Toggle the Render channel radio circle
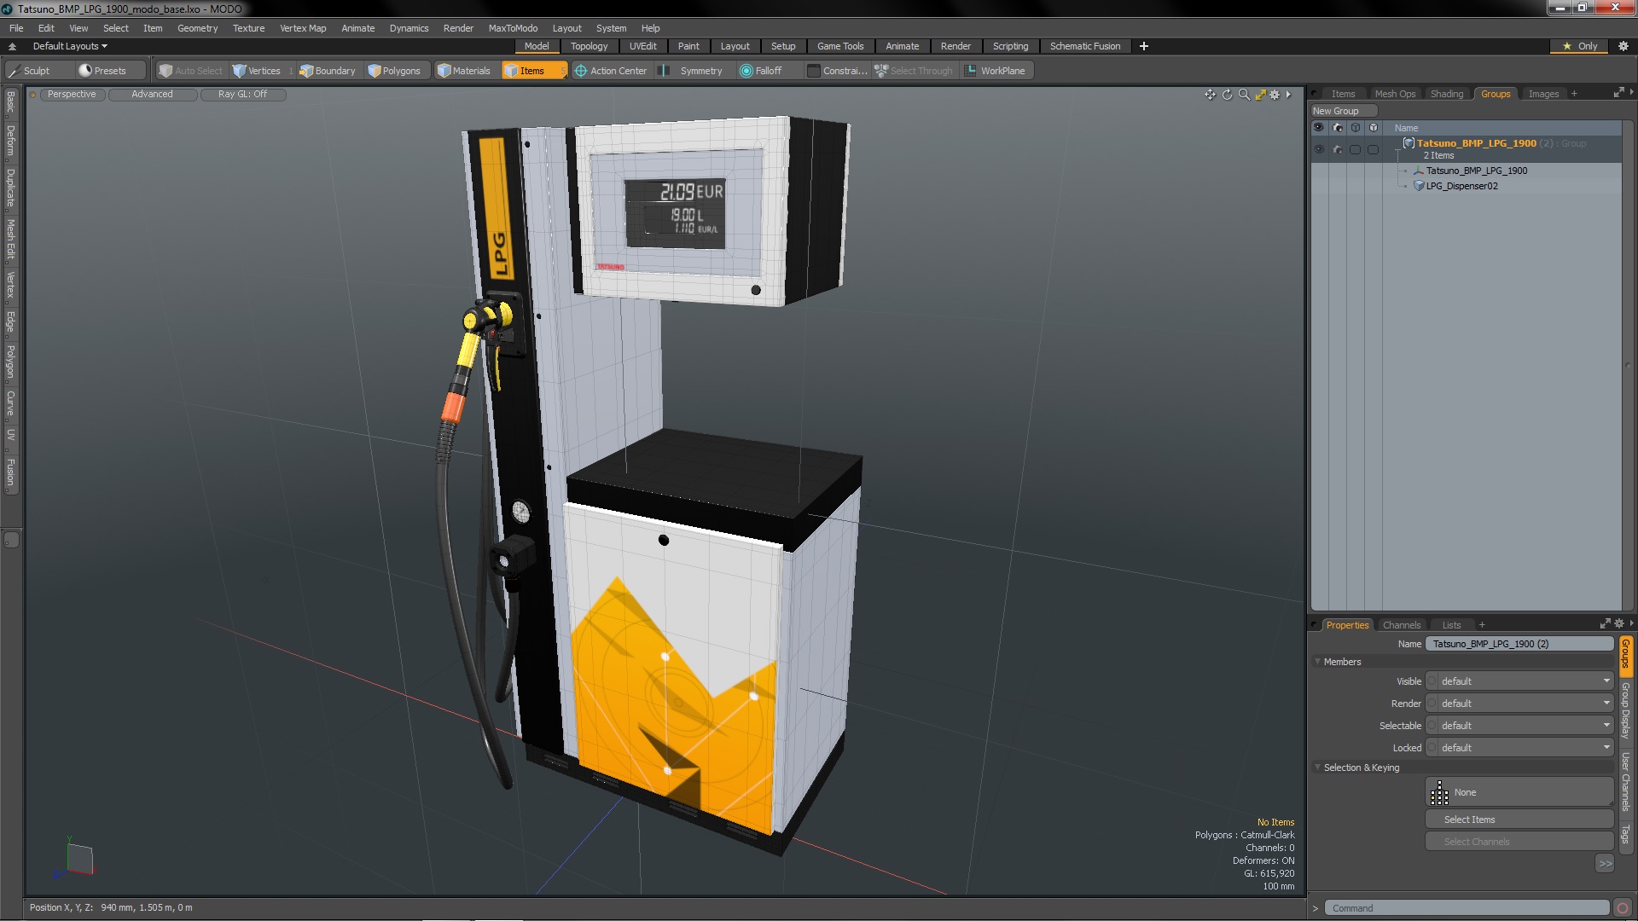Viewport: 1638px width, 921px height. (1432, 704)
